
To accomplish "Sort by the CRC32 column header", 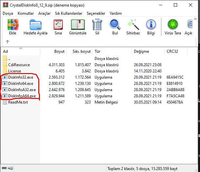I will (176, 51).
